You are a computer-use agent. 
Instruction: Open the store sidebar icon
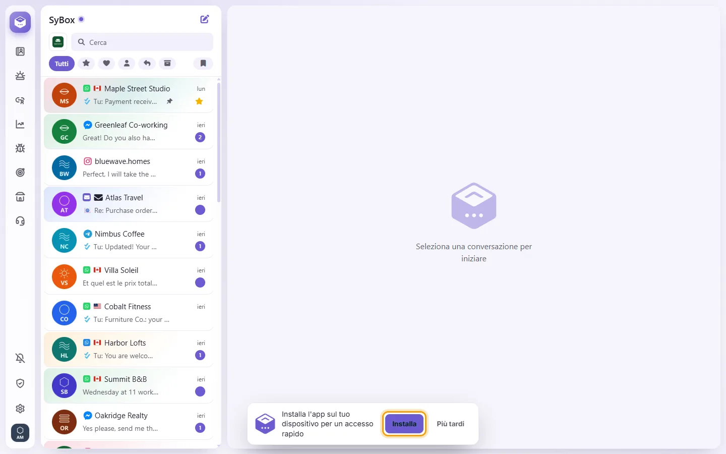20,197
